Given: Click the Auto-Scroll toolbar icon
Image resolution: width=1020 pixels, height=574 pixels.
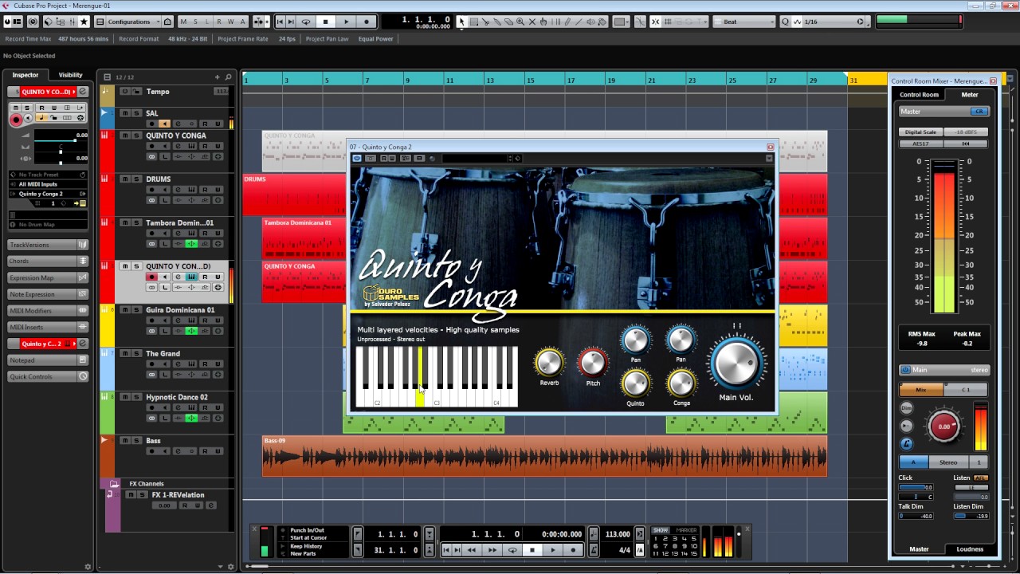Looking at the screenshot, I should (x=257, y=22).
